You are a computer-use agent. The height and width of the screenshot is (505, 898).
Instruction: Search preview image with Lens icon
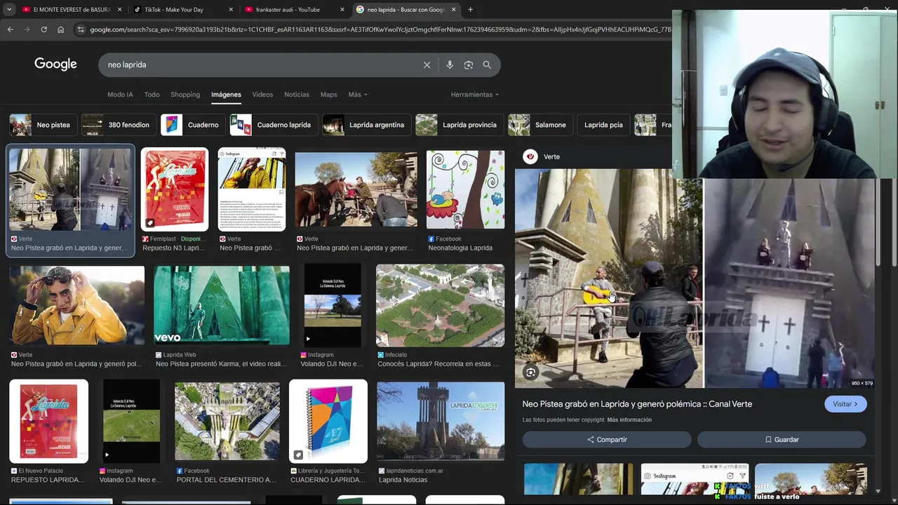click(x=531, y=372)
